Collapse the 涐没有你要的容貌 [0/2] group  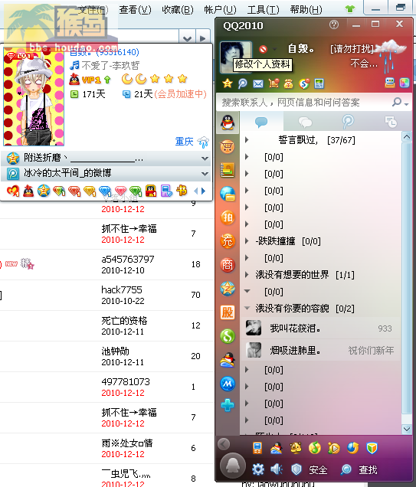point(247,308)
